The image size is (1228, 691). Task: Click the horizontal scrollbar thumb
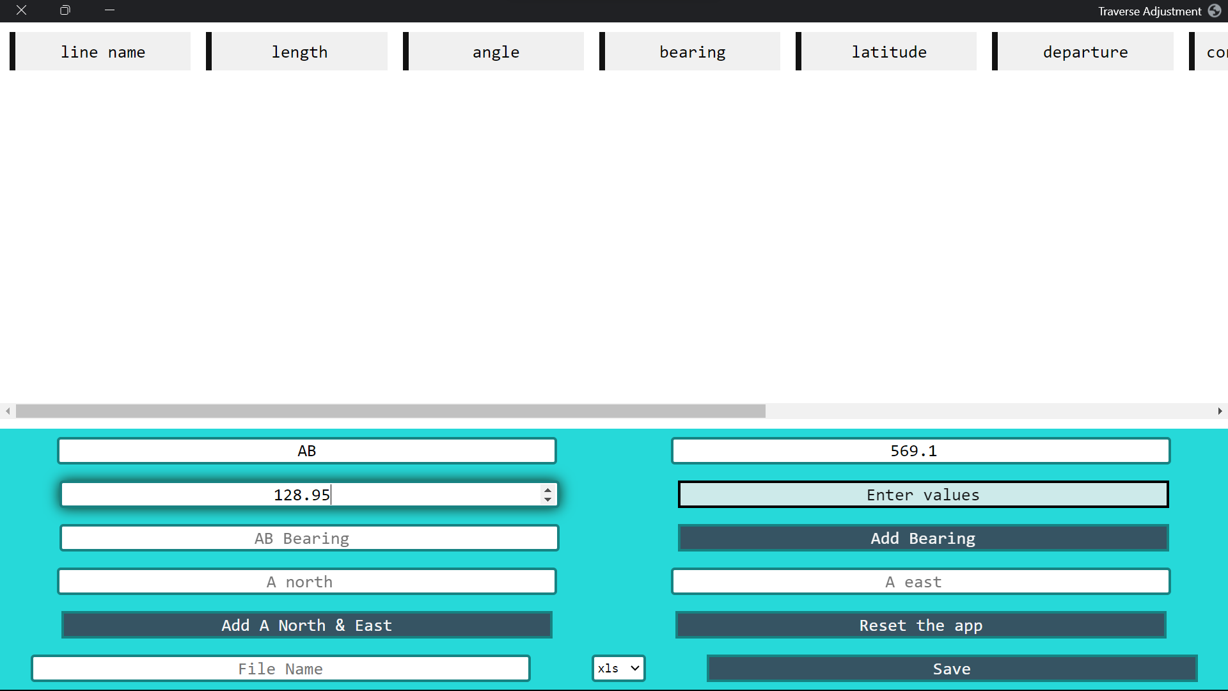(x=390, y=411)
